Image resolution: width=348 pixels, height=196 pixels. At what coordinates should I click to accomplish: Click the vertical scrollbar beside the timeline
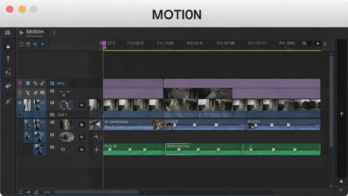331,101
